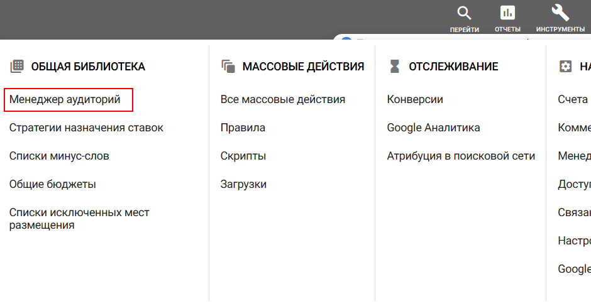Image resolution: width=591 pixels, height=306 pixels.
Task: Open the Отчеты reports chart icon
Action: tap(507, 13)
